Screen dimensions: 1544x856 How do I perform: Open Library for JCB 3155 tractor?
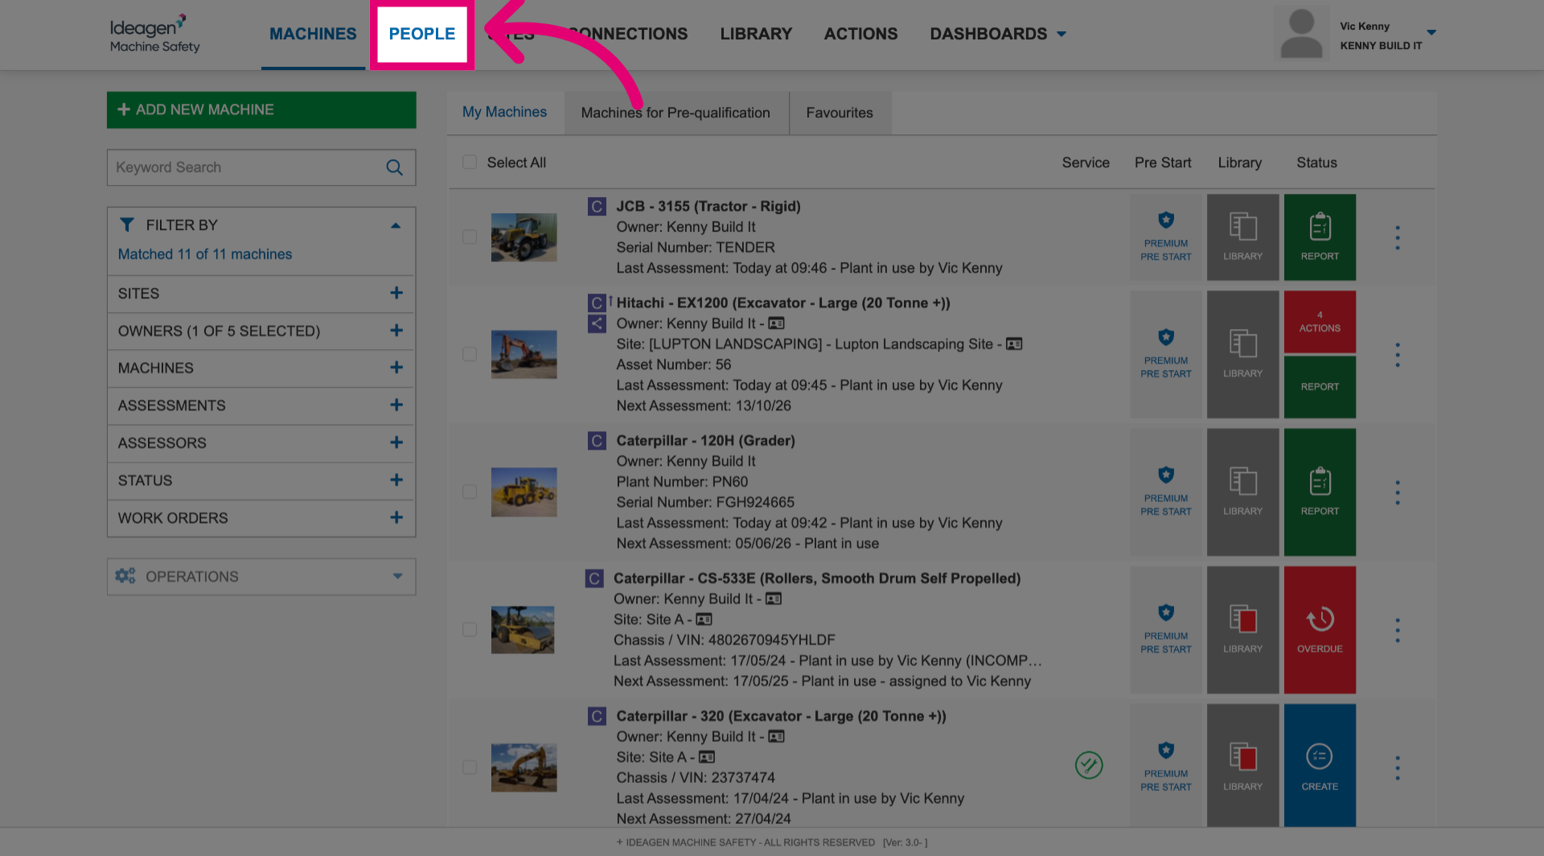1242,237
